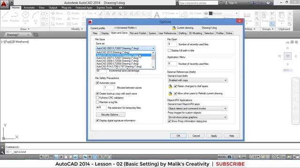Select the Arc tool in ribbon
The image size is (300, 168).
coord(36,17)
